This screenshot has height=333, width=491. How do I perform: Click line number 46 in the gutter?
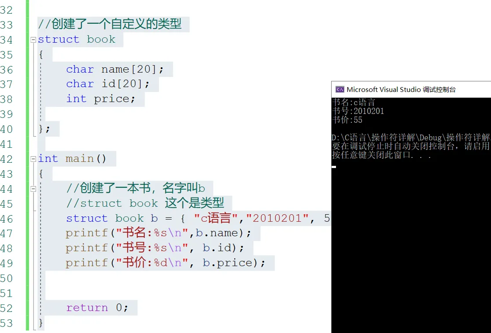pyautogui.click(x=7, y=219)
